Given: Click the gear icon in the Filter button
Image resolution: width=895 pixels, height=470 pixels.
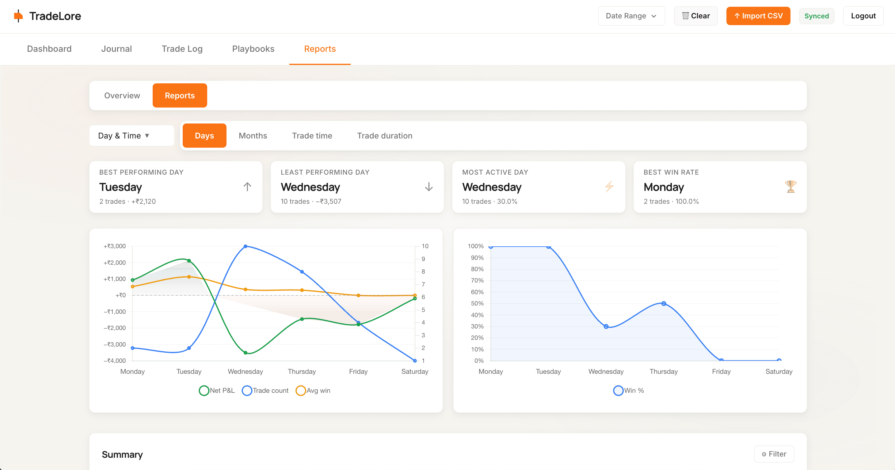Looking at the screenshot, I should tap(764, 454).
